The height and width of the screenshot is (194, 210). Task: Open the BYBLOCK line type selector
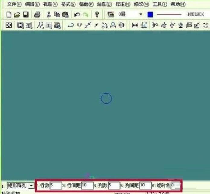click(196, 15)
